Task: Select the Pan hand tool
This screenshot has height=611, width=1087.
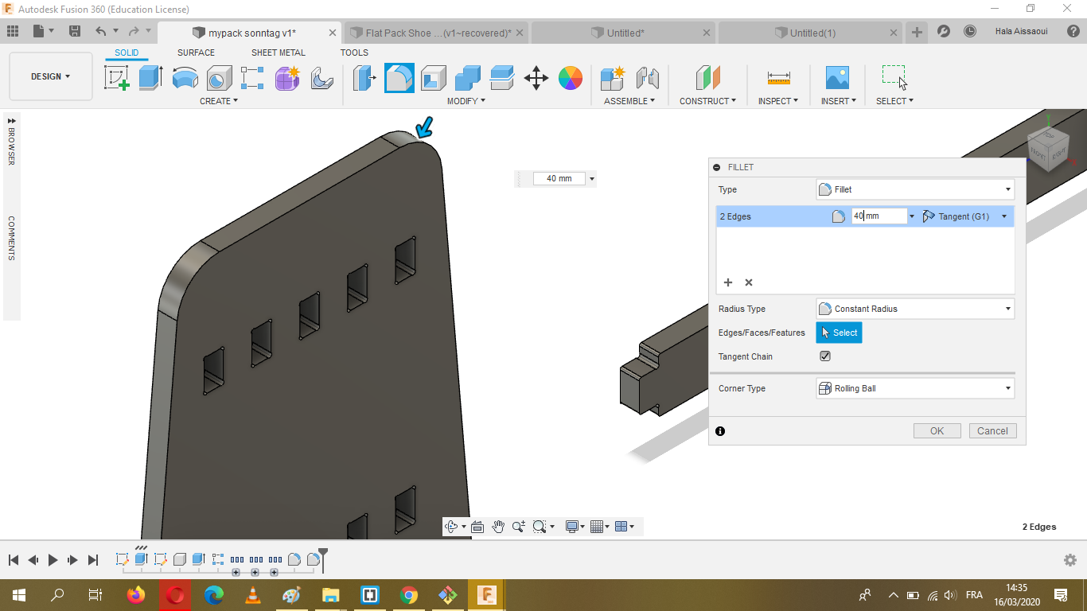Action: (498, 527)
